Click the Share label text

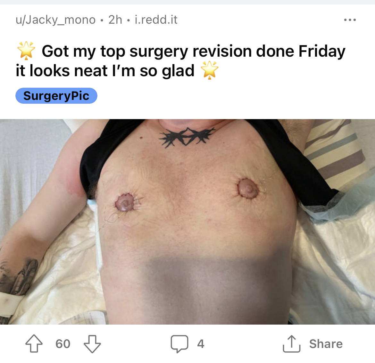click(326, 344)
